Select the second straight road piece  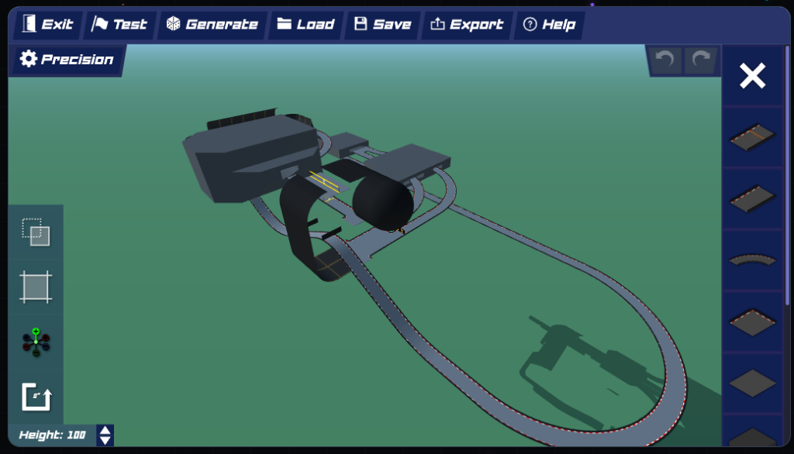pos(752,198)
